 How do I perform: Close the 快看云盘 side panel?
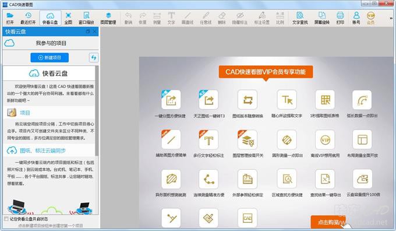(95, 32)
